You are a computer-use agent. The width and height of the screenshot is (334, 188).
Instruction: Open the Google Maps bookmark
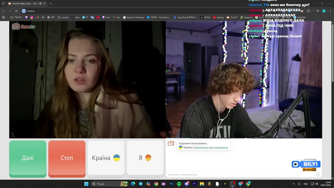click(43, 17)
